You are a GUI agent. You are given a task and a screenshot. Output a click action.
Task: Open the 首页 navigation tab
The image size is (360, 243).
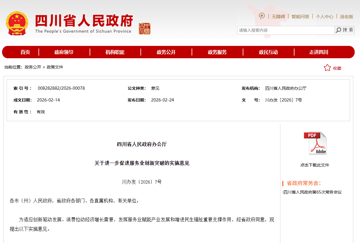tap(25, 52)
